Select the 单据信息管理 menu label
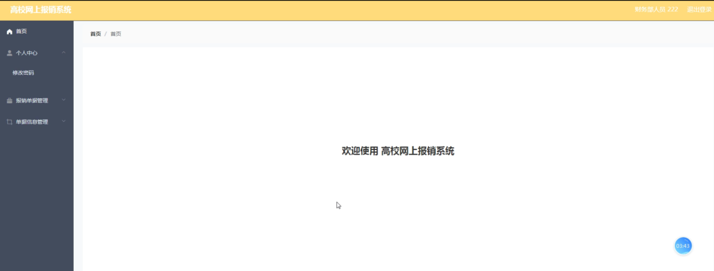 pos(32,122)
